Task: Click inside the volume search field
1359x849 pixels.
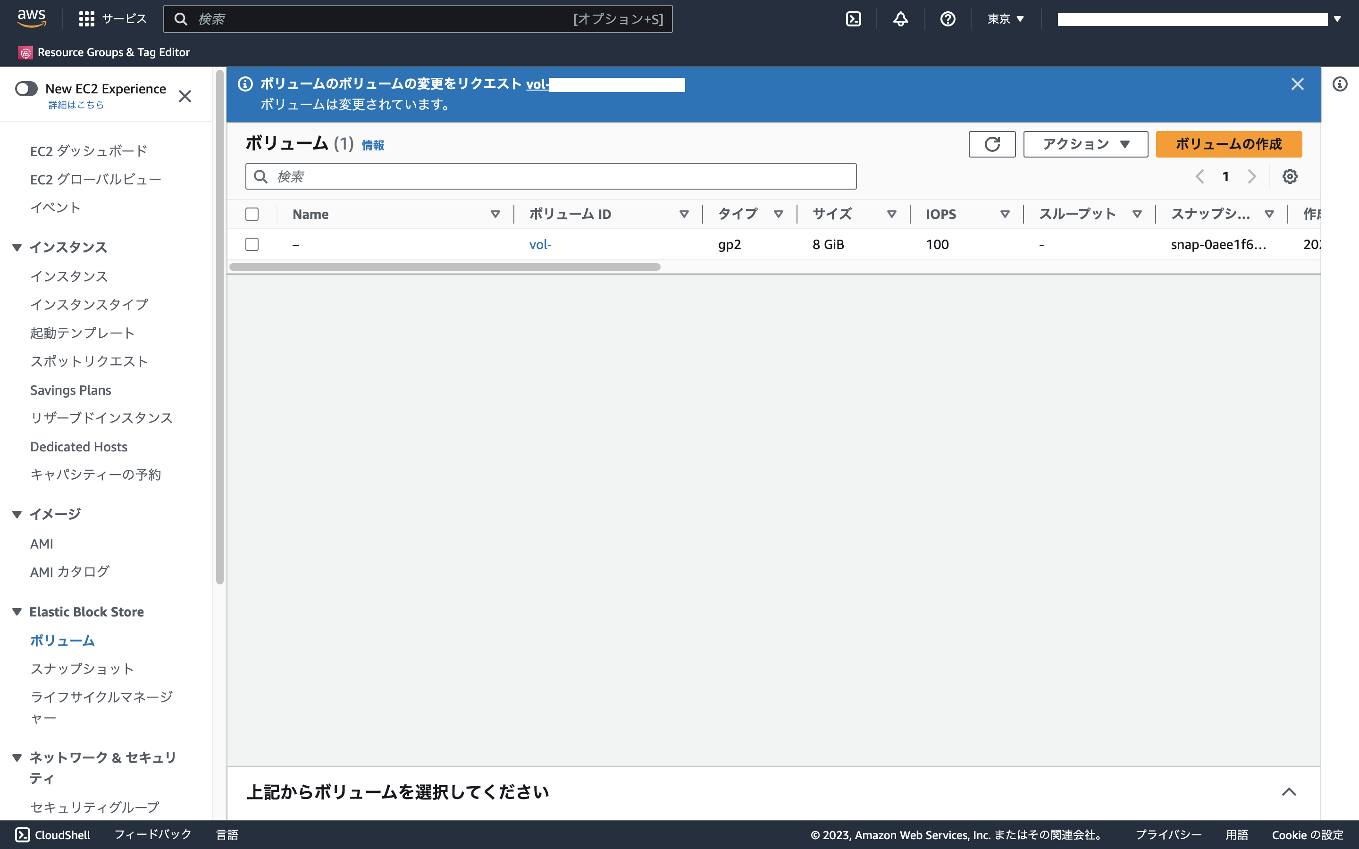Action: pyautogui.click(x=550, y=176)
